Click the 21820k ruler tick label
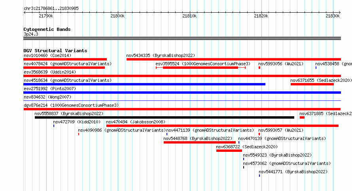This screenshot has height=191, width=352. (261, 16)
